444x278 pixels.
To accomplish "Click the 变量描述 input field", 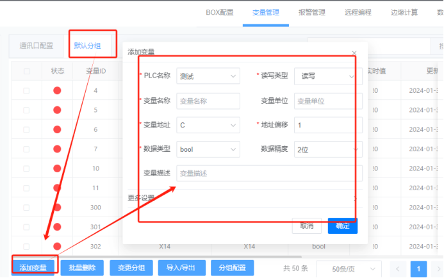I will coord(269,173).
